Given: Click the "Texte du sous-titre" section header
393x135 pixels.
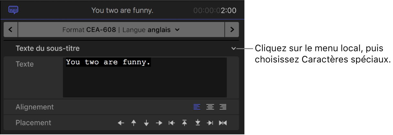Looking at the screenshot, I should tap(48, 49).
